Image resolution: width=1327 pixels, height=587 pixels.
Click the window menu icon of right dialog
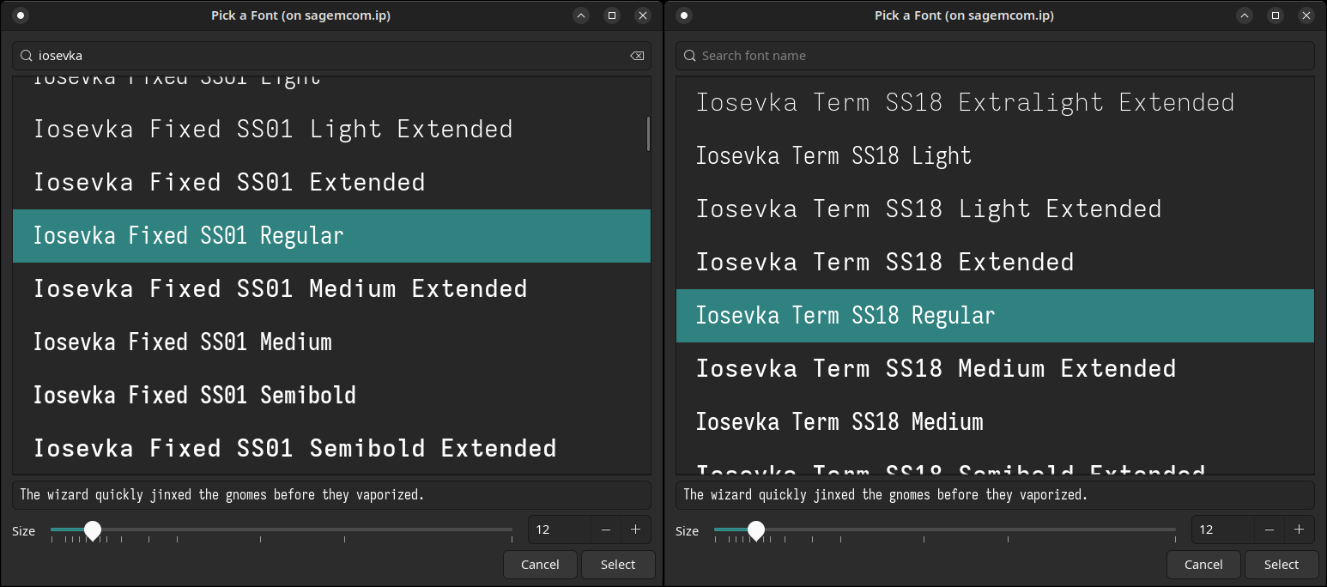[685, 15]
